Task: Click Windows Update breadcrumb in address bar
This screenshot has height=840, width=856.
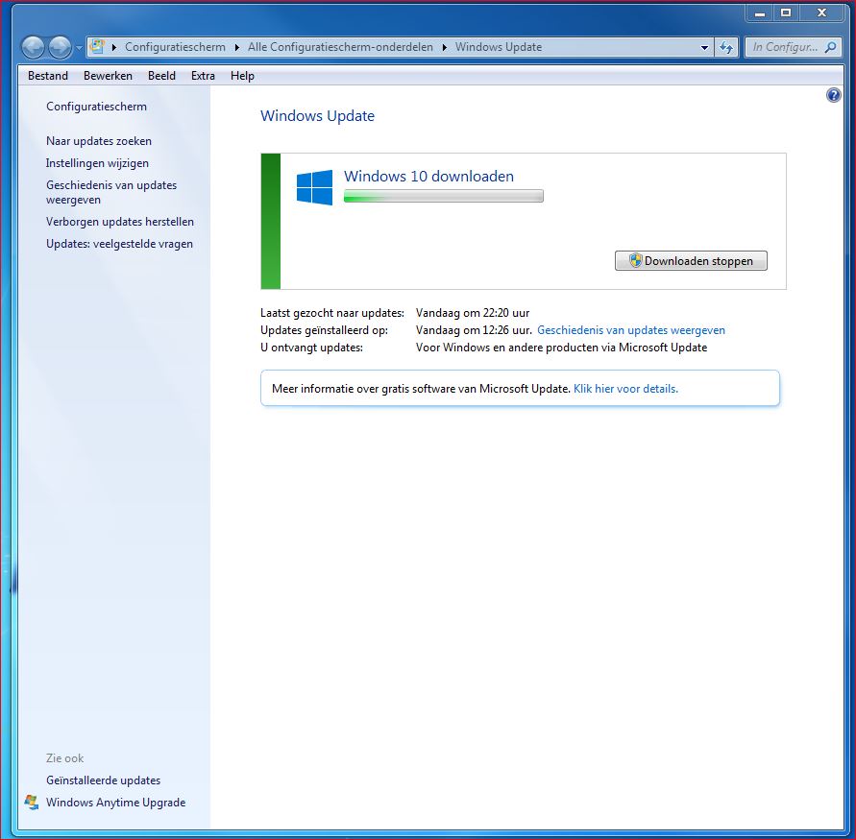Action: 499,47
